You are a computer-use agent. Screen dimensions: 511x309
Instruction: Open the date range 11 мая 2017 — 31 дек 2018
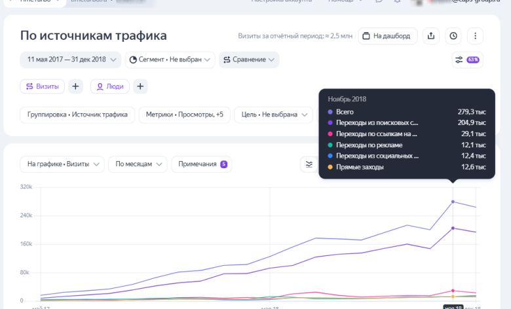coord(71,60)
